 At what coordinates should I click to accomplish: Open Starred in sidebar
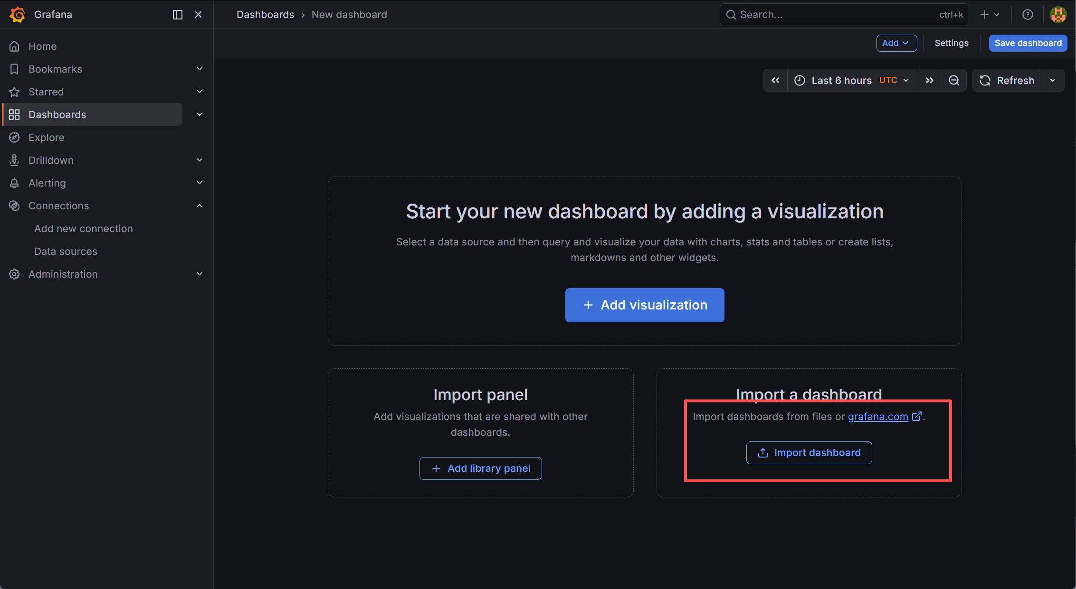coord(46,92)
